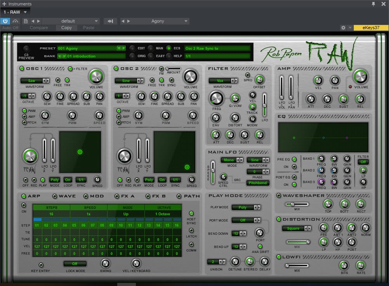
Task: Open the default preset dropdown
Action: pos(71,21)
